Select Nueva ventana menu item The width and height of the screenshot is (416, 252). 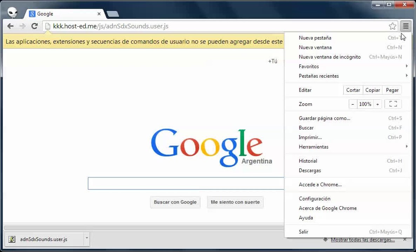click(348, 47)
